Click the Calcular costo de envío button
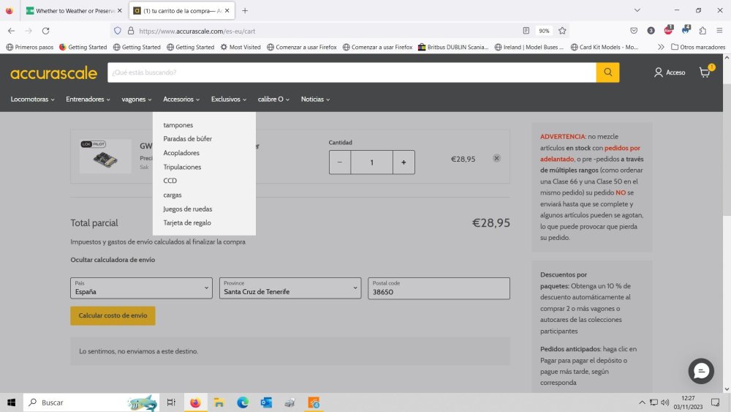 (113, 315)
